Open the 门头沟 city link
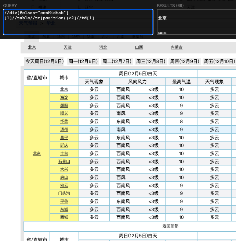 (x=64, y=193)
